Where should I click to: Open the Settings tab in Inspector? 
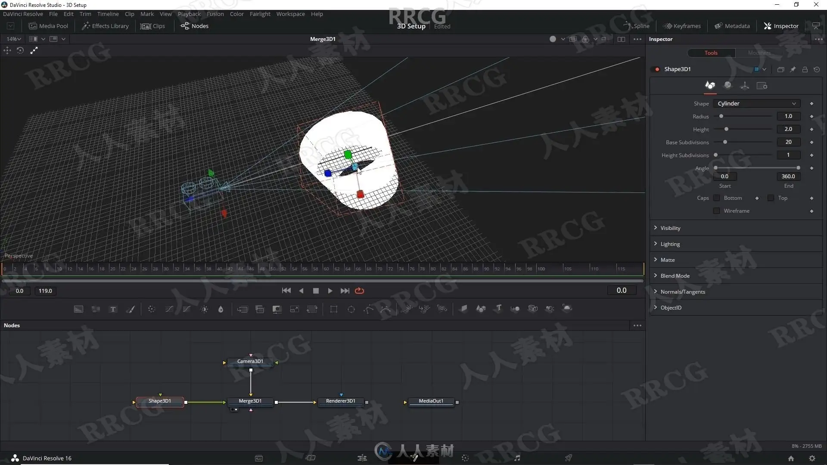pos(762,86)
